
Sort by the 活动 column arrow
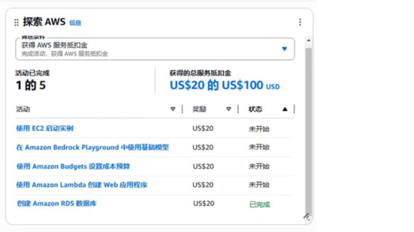click(x=173, y=109)
